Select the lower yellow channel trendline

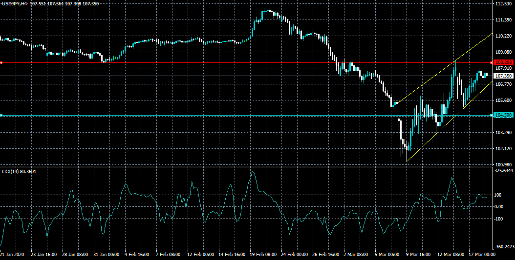click(x=450, y=121)
